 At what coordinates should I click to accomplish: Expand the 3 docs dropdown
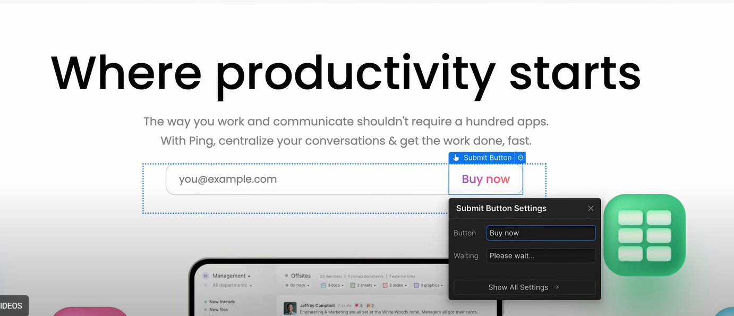343,285
